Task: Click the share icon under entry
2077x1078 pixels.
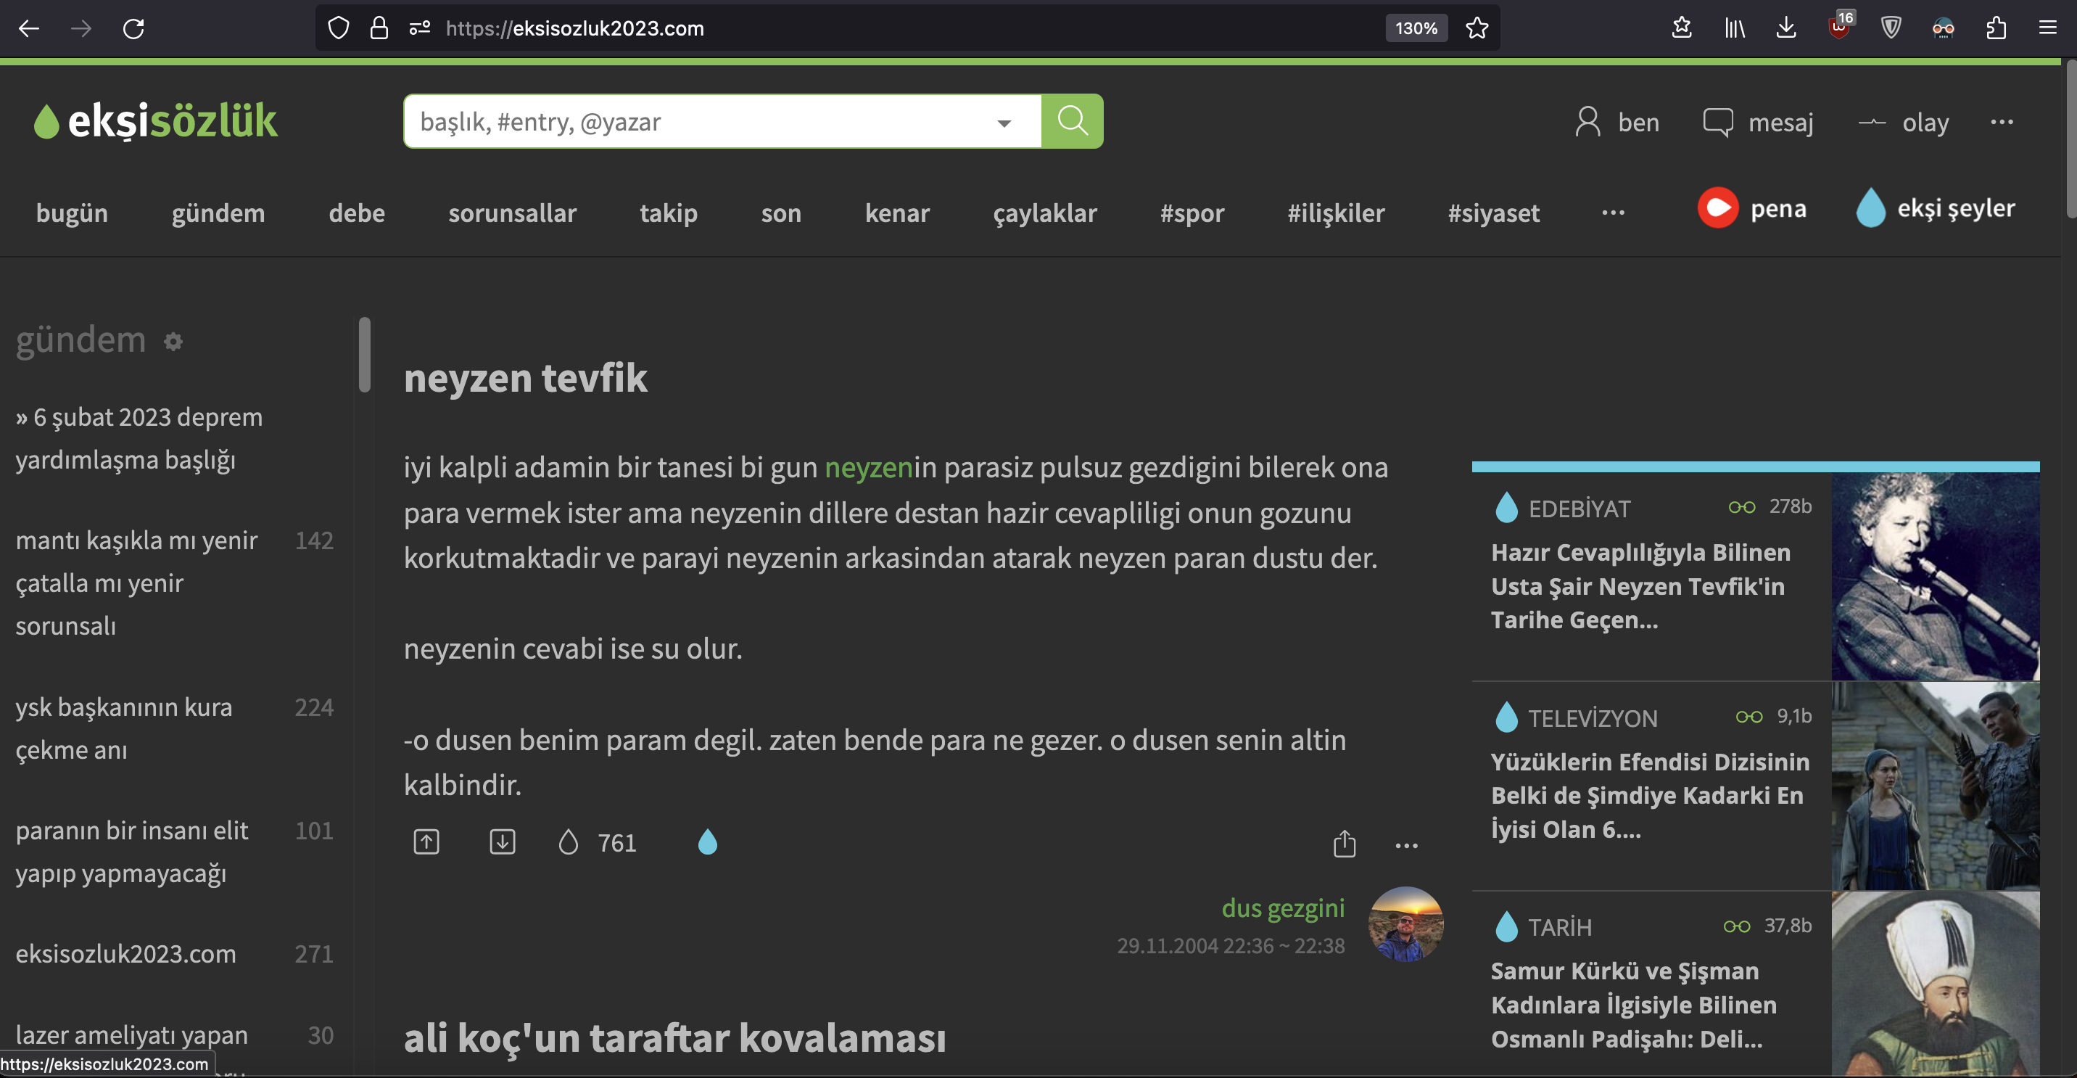Action: (1344, 844)
